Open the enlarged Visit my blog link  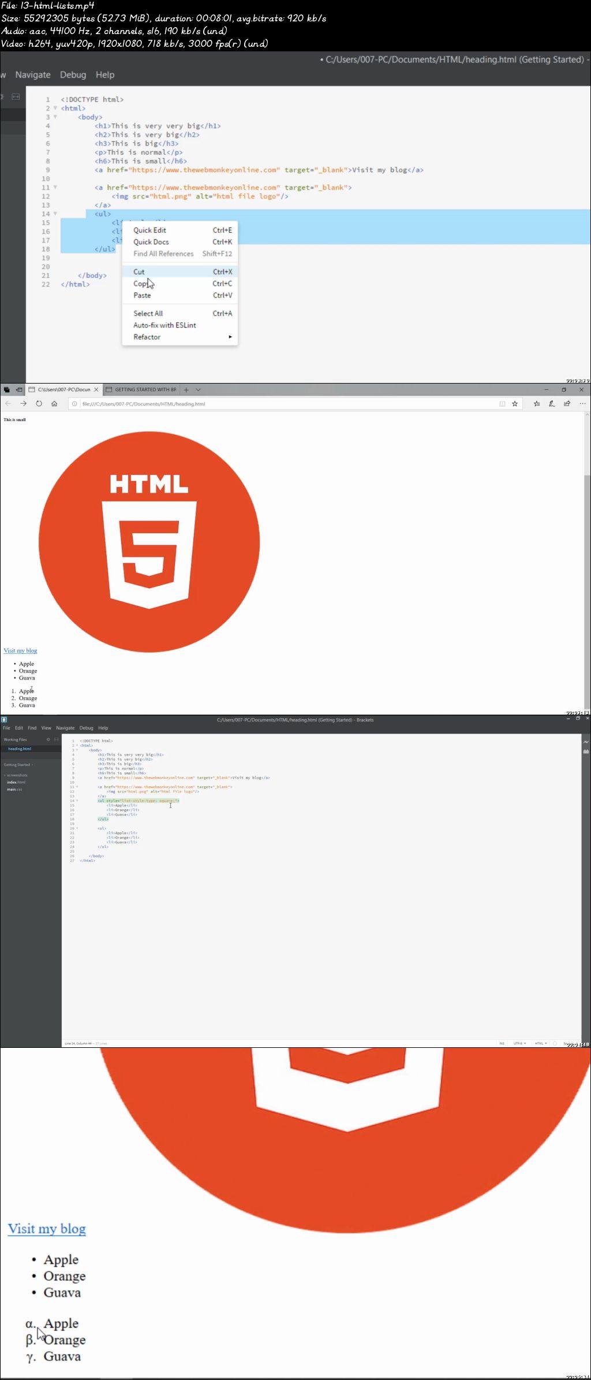click(47, 1229)
